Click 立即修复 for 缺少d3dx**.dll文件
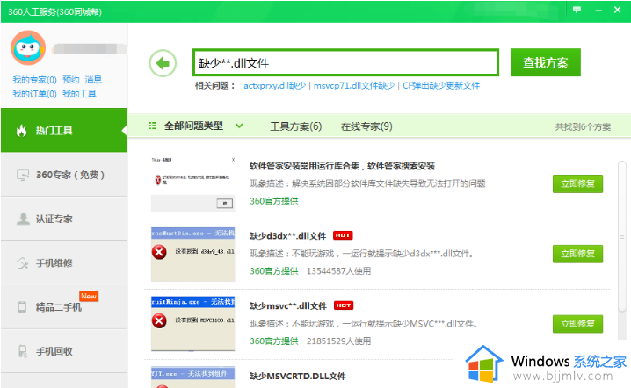The image size is (631, 388). coord(577,254)
